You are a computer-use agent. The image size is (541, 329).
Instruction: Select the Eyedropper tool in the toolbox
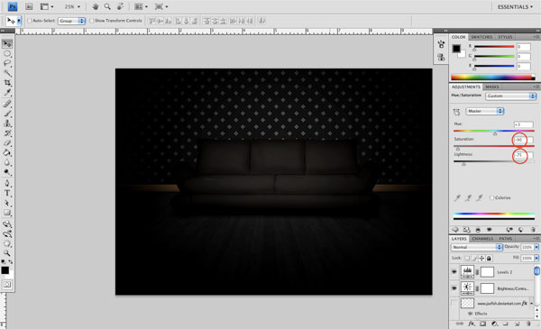pos(7,93)
